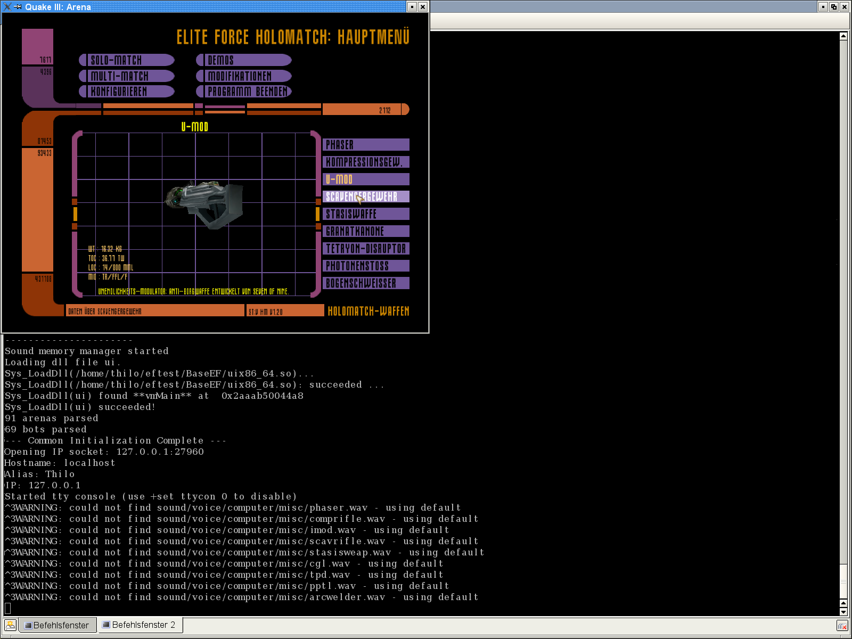Image resolution: width=852 pixels, height=639 pixels.
Task: Switch to the Befehlsfenster 2 tab
Action: [x=141, y=625]
